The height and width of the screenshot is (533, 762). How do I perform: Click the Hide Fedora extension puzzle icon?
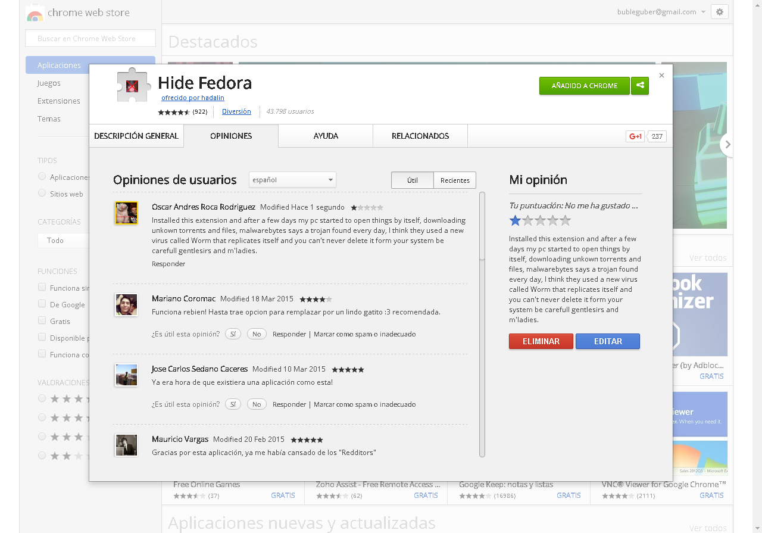pyautogui.click(x=135, y=85)
